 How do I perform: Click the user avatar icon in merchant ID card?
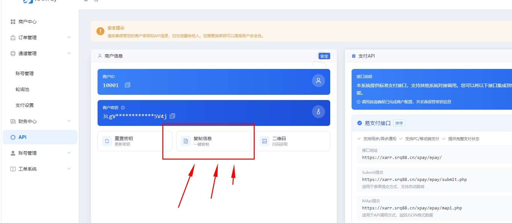pyautogui.click(x=318, y=81)
